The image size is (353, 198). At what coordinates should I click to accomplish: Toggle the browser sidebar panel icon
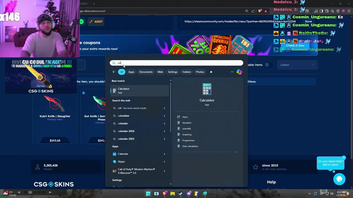(x=321, y=11)
